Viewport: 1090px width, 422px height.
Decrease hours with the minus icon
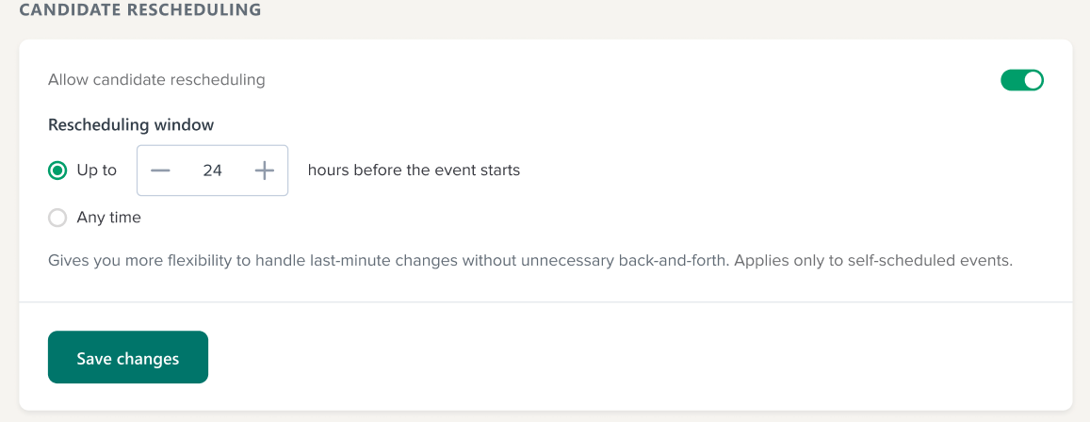(x=160, y=170)
